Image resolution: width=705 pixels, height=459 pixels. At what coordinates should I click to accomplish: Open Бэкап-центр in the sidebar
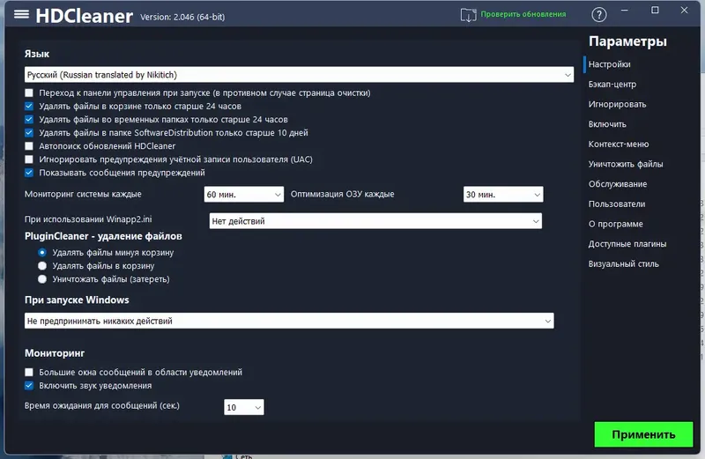(x=612, y=85)
